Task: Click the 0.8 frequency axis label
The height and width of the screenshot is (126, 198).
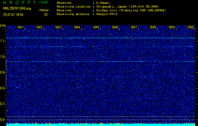Action: pyautogui.click(x=3, y=88)
